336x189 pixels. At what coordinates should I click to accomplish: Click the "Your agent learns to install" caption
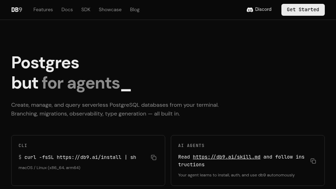pyautogui.click(x=236, y=175)
